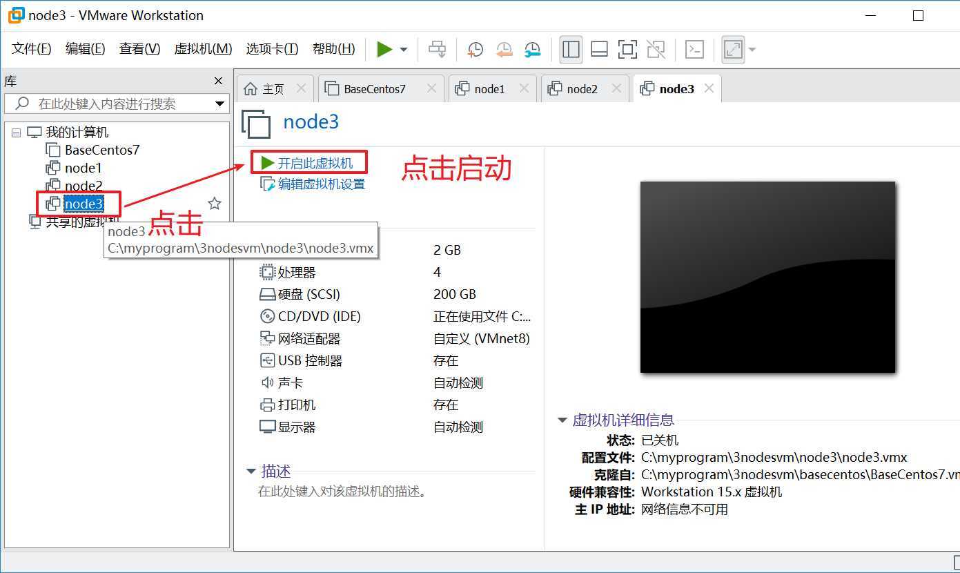960x573 pixels.
Task: Close the 主页 tab
Action: coord(301,88)
